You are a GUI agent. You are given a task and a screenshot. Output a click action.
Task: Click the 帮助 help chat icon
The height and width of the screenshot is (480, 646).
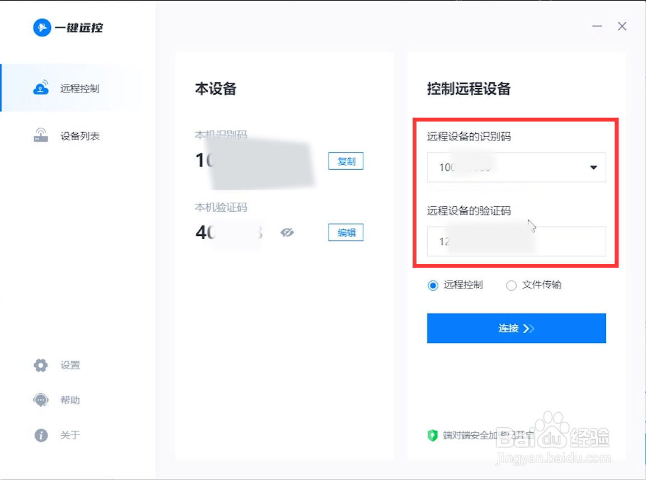[x=40, y=400]
